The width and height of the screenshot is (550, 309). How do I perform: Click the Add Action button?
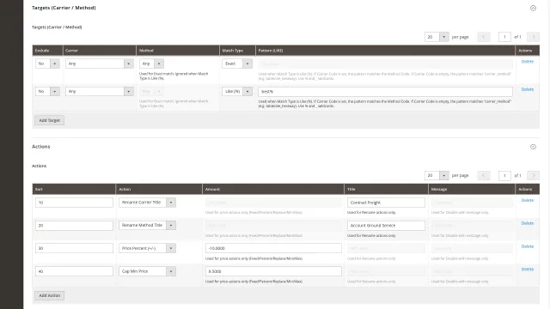click(50, 295)
